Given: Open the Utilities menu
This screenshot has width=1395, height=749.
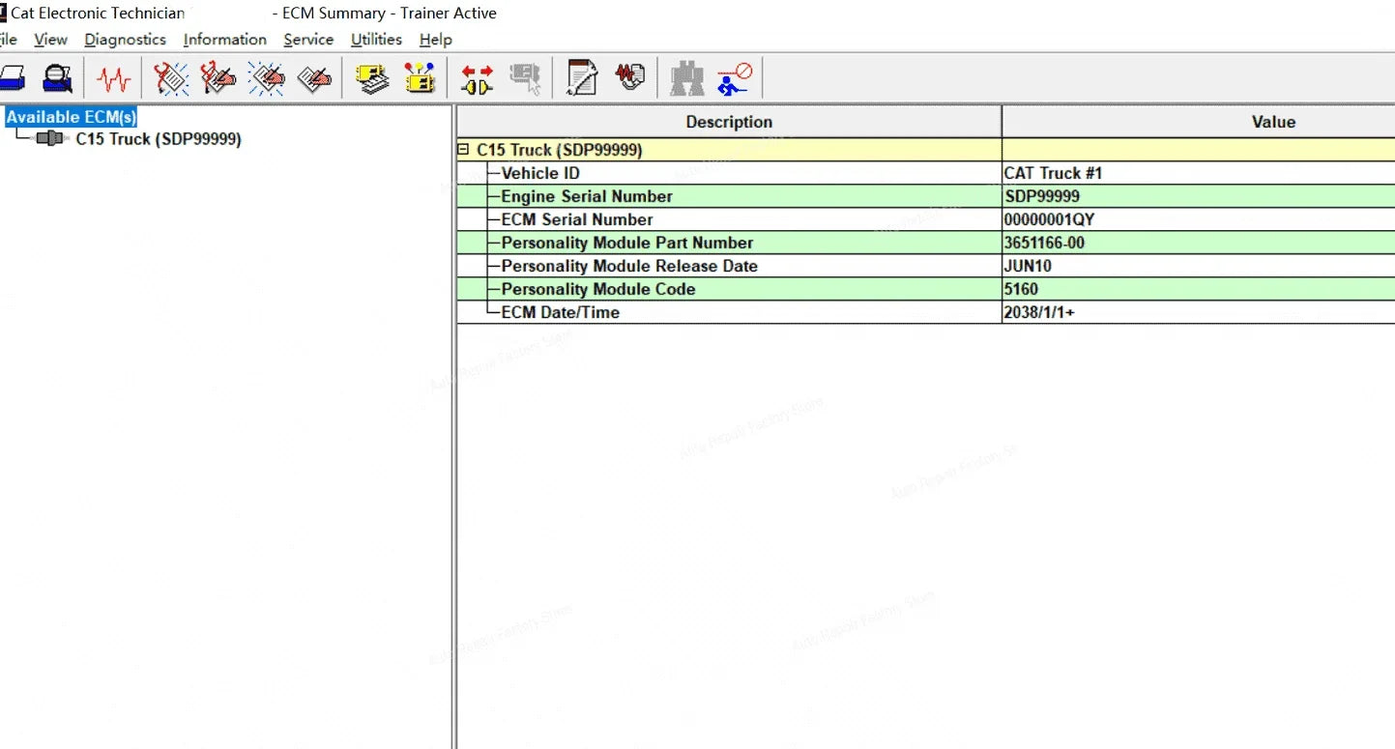Looking at the screenshot, I should click(x=375, y=40).
